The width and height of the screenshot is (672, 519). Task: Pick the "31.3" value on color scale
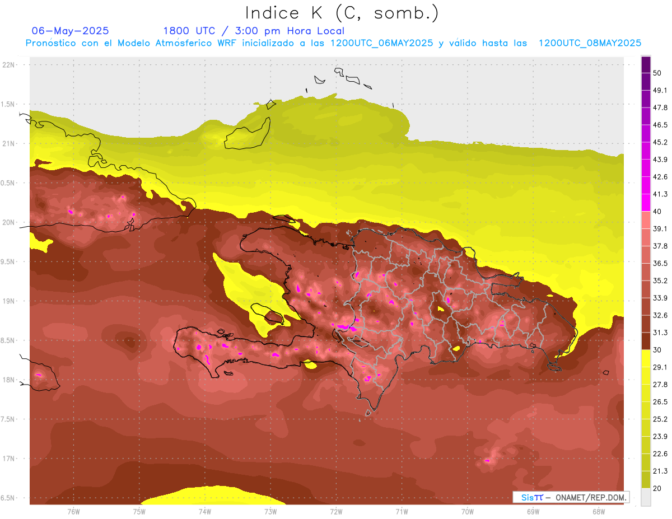click(x=660, y=333)
